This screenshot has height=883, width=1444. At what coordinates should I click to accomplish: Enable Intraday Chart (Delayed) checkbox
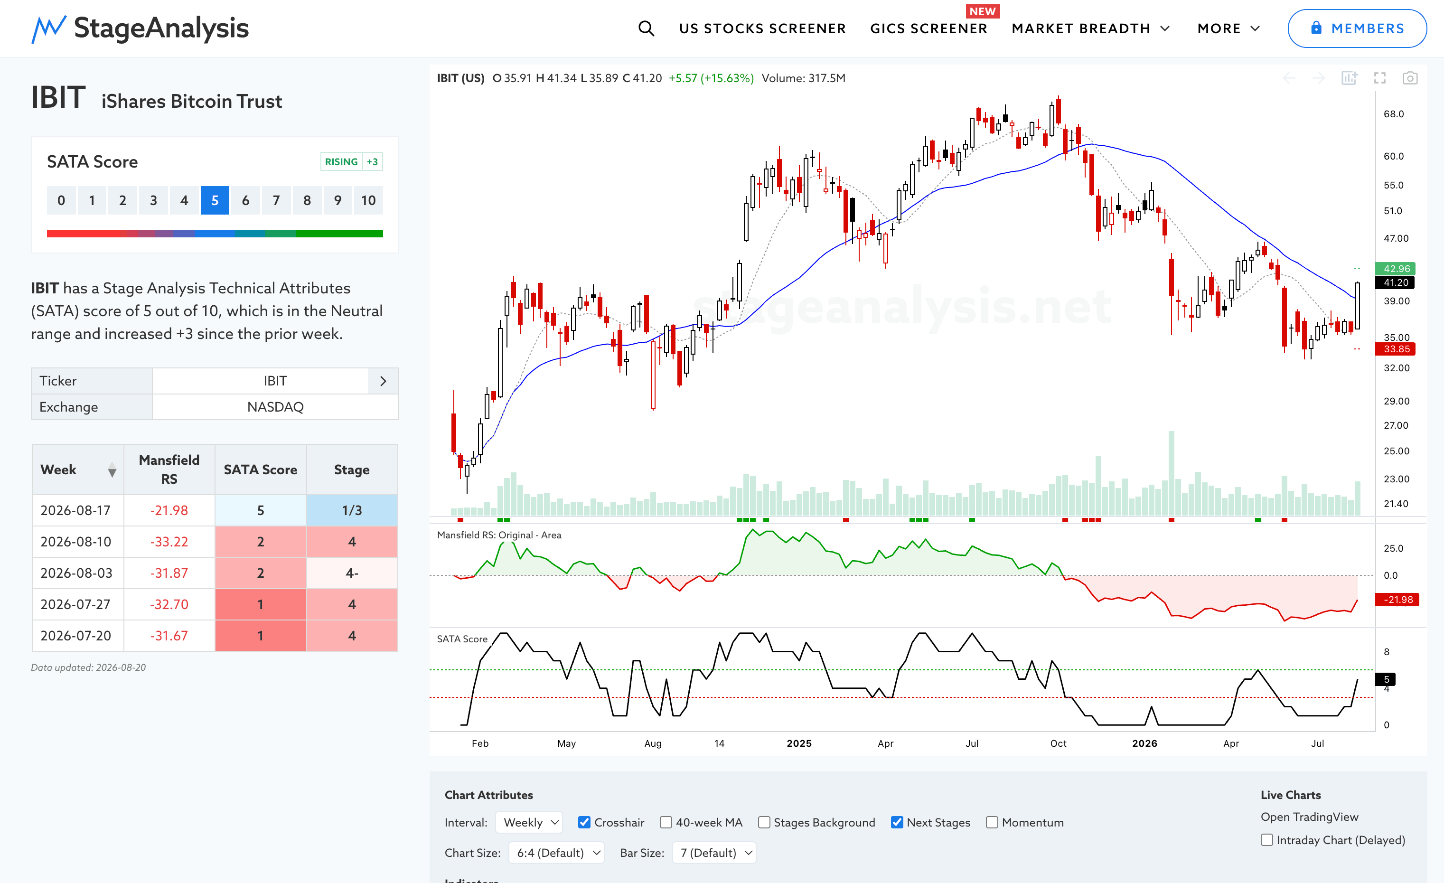[1266, 840]
